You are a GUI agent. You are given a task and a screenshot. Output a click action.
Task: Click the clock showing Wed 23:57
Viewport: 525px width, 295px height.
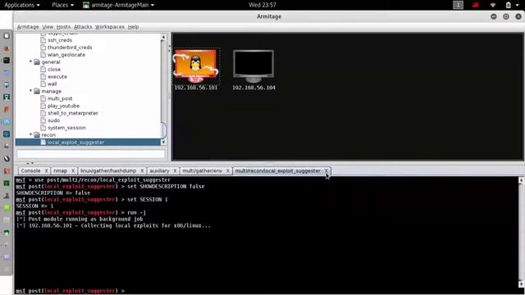coord(262,5)
